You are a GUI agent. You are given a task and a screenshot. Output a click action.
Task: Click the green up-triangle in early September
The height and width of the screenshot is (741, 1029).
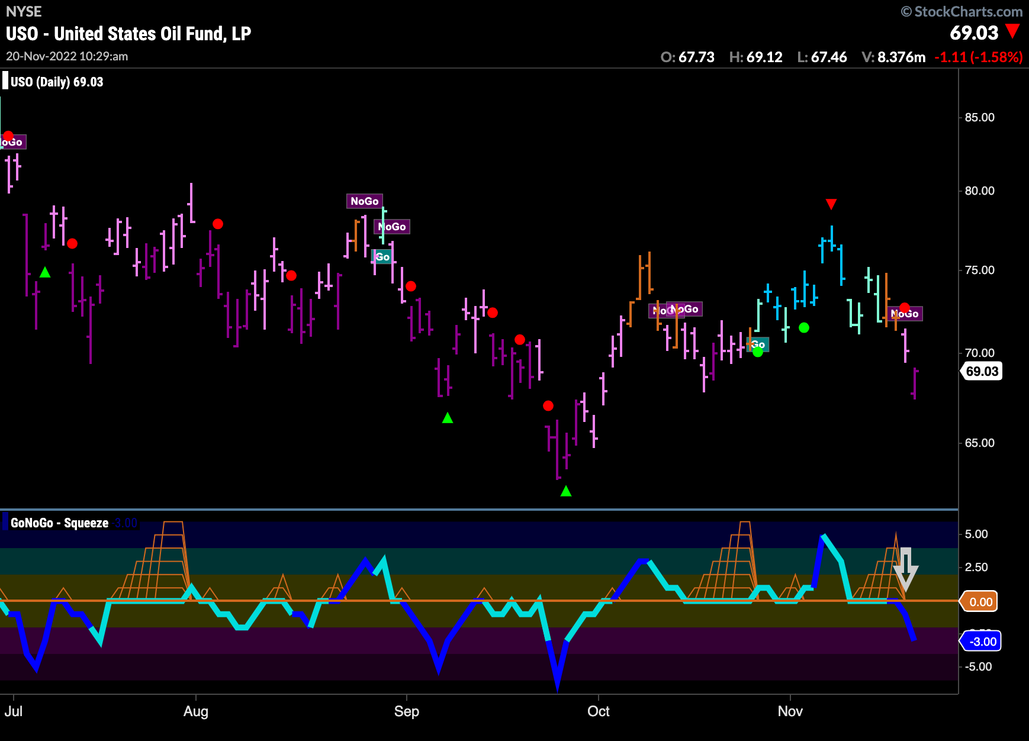tap(448, 418)
